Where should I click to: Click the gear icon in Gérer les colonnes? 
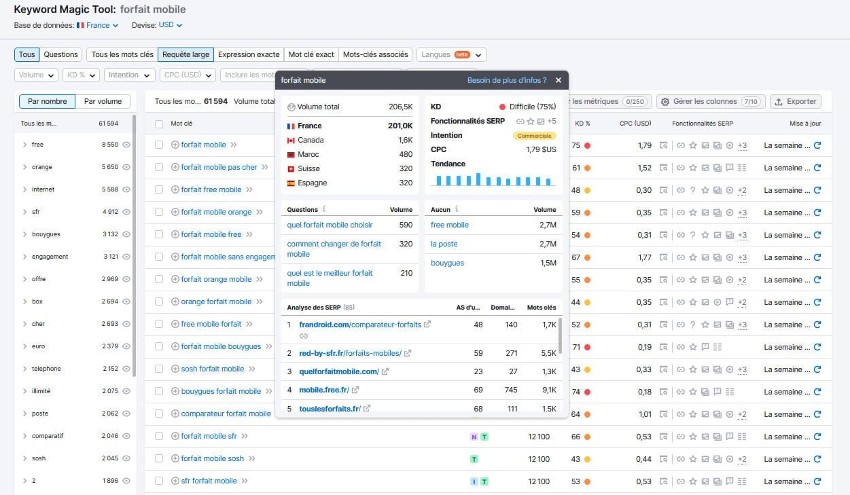[665, 101]
